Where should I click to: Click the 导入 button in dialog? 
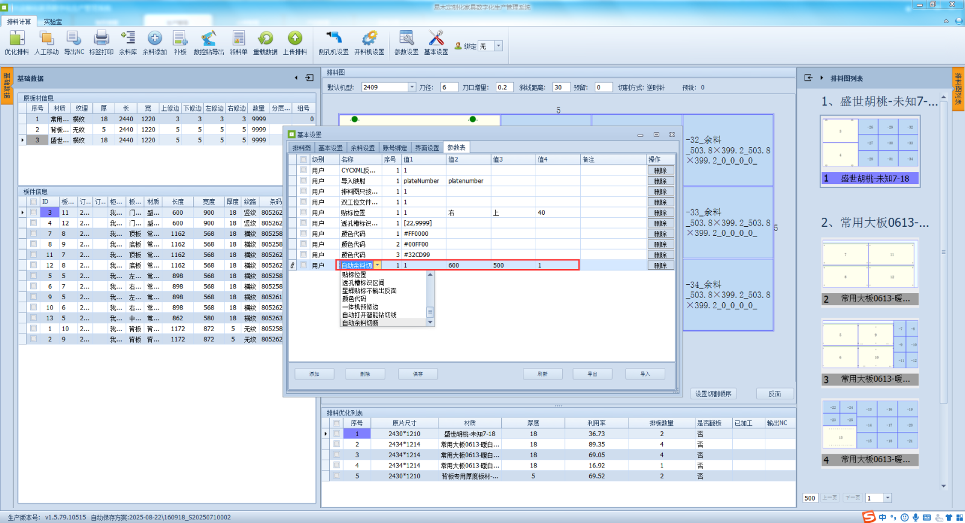[645, 374]
